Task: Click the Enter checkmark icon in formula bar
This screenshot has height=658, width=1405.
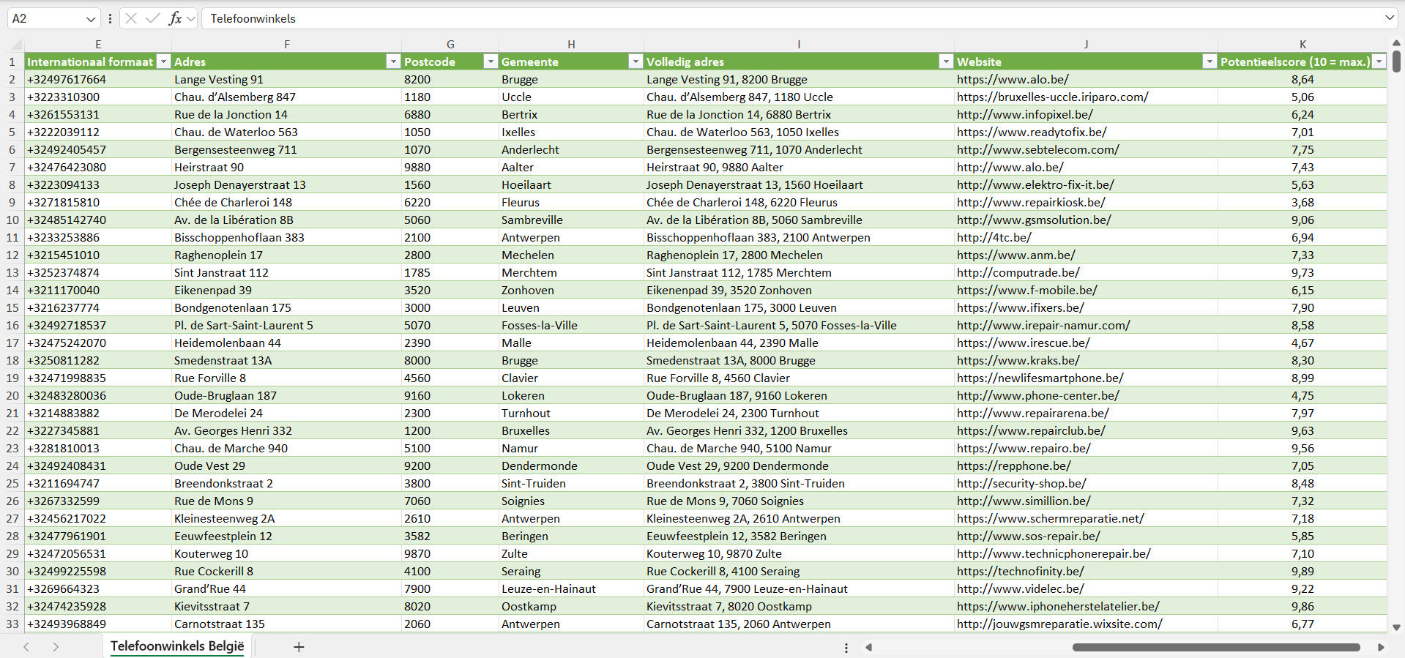Action: pos(153,18)
